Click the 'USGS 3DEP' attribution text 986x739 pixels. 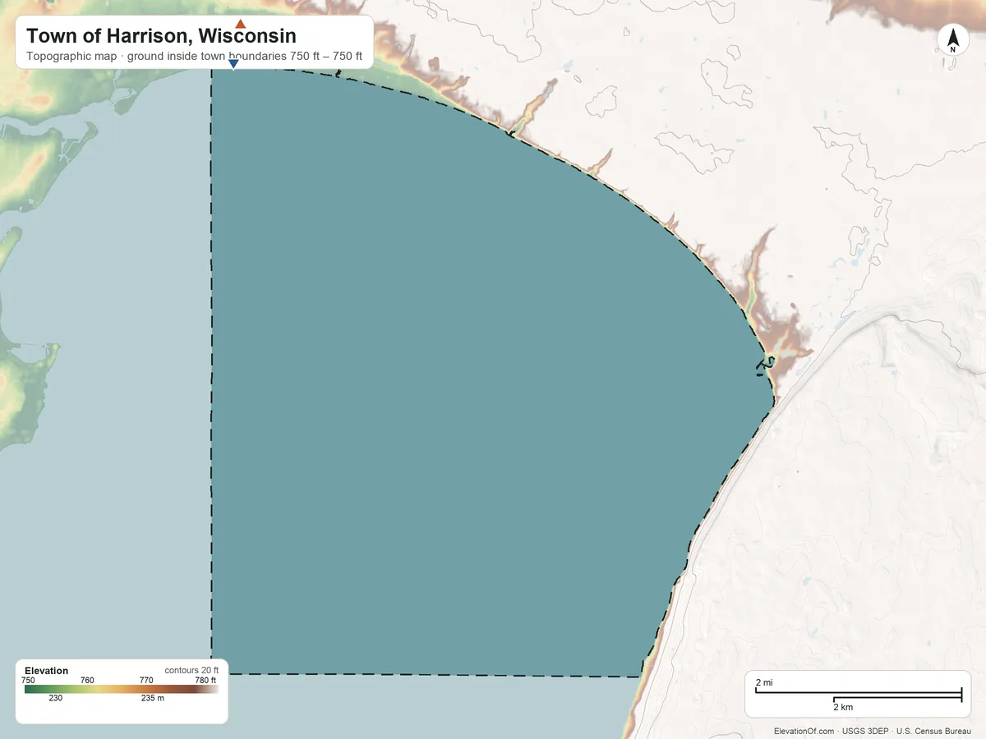866,731
